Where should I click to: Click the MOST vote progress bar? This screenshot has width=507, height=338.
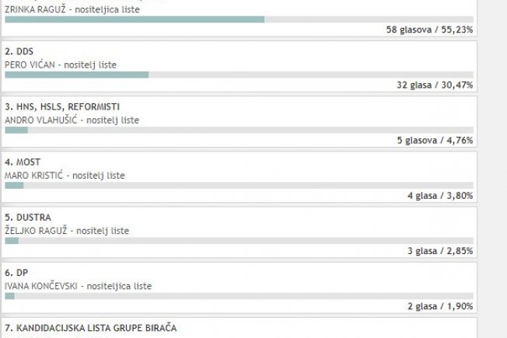[x=239, y=186]
